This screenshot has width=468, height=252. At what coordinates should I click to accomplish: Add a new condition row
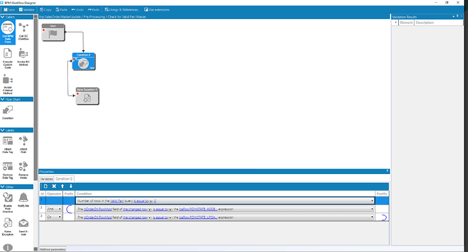45,186
